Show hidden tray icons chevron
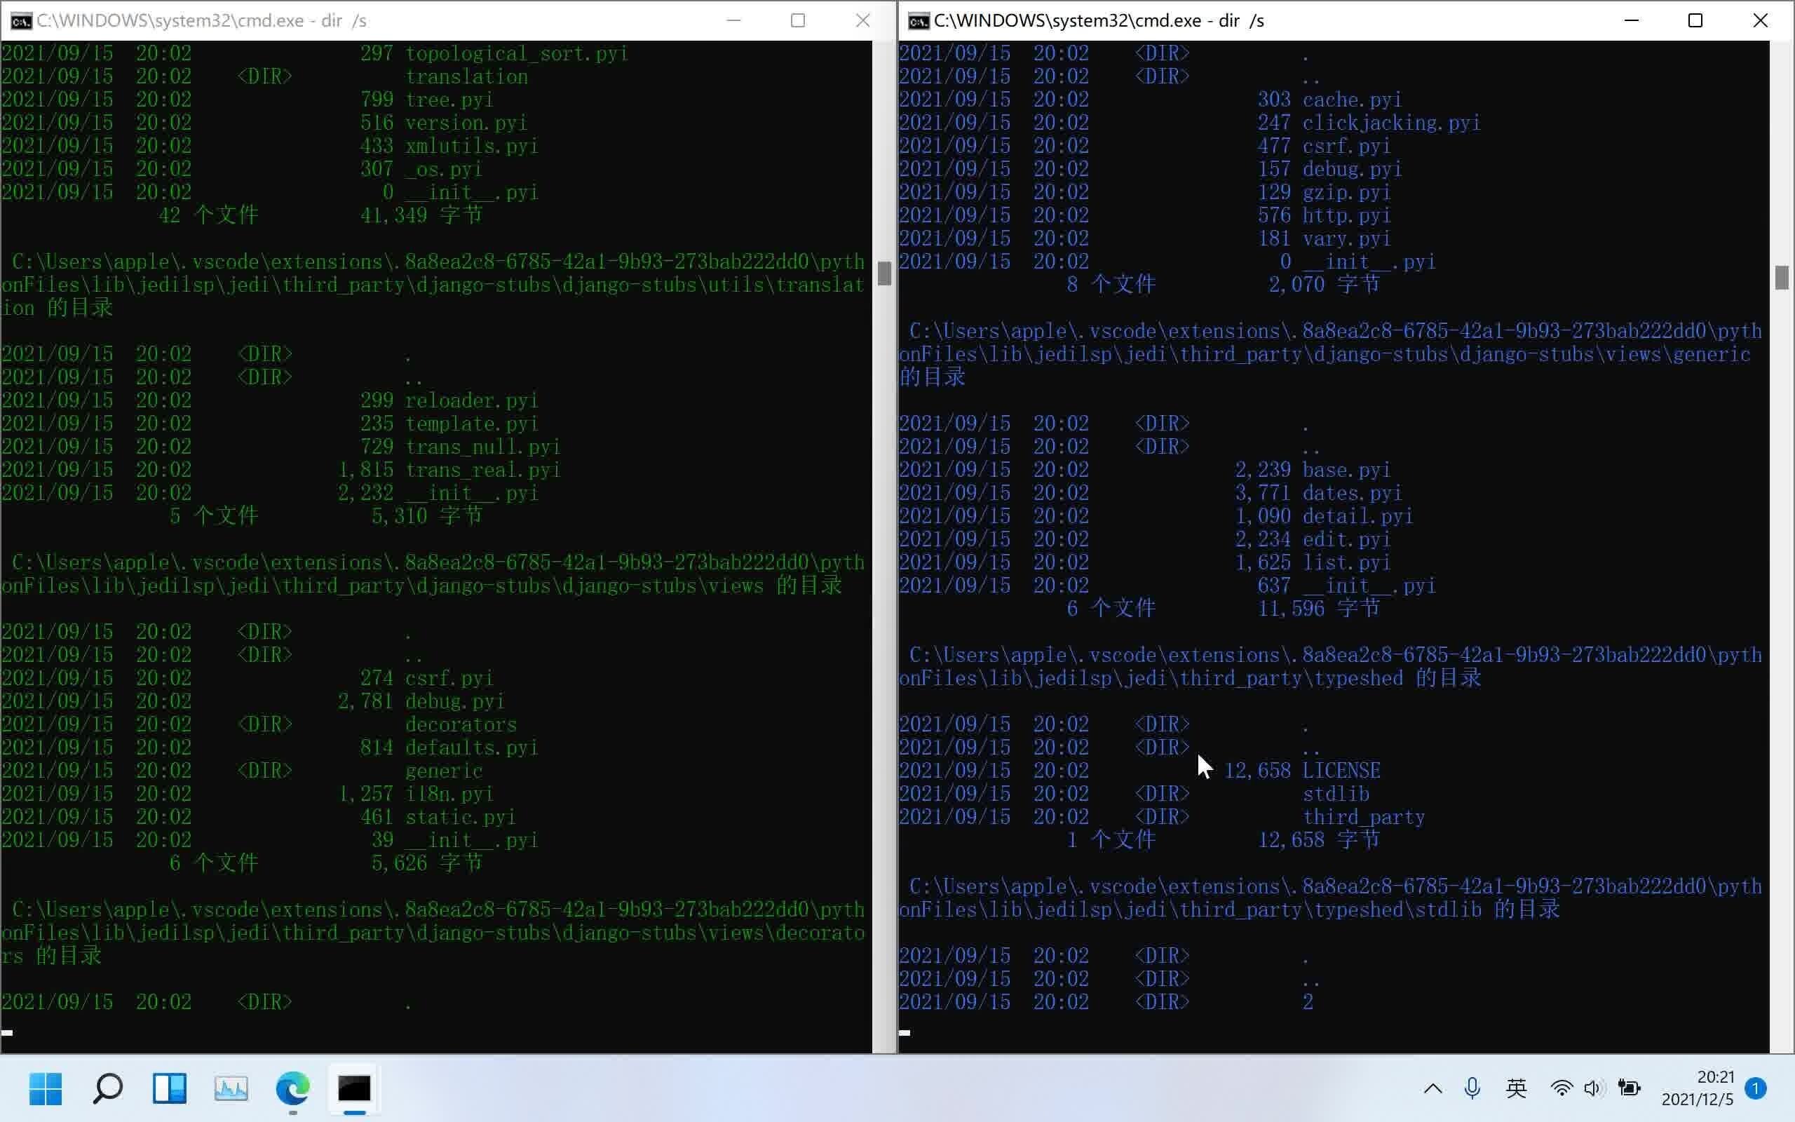This screenshot has height=1122, width=1795. click(x=1433, y=1088)
